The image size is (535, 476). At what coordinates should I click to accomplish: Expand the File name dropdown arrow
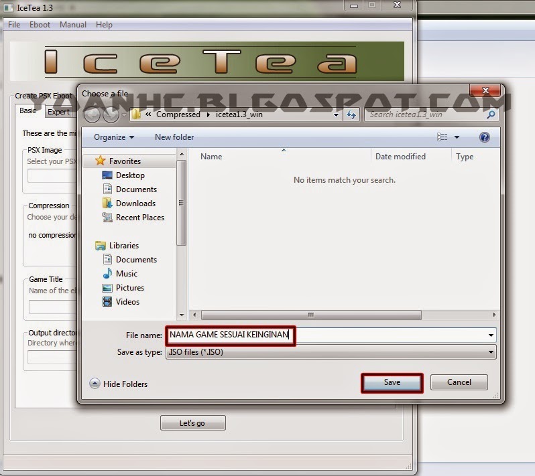pyautogui.click(x=491, y=335)
